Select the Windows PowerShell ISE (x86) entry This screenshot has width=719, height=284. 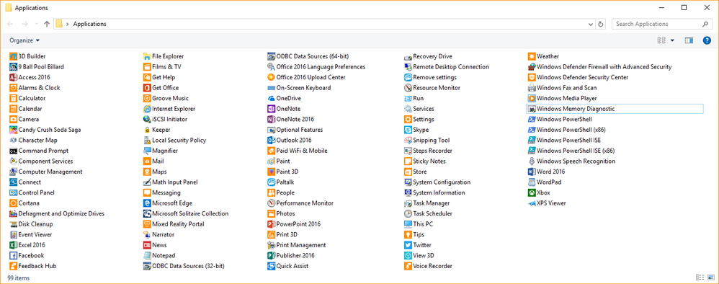tap(571, 151)
